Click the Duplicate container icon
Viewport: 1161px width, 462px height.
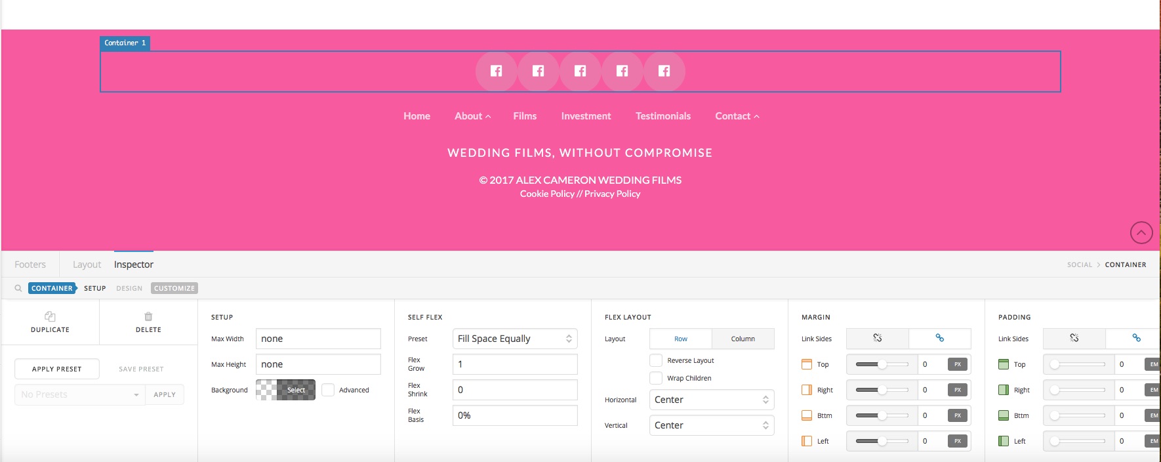50,316
